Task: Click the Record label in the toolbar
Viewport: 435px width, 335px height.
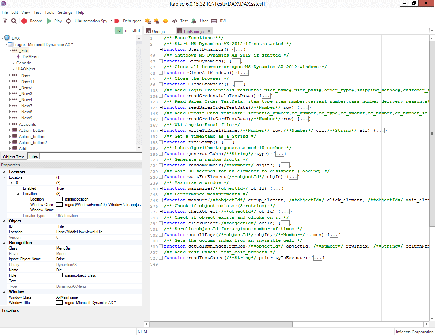Action: point(36,21)
